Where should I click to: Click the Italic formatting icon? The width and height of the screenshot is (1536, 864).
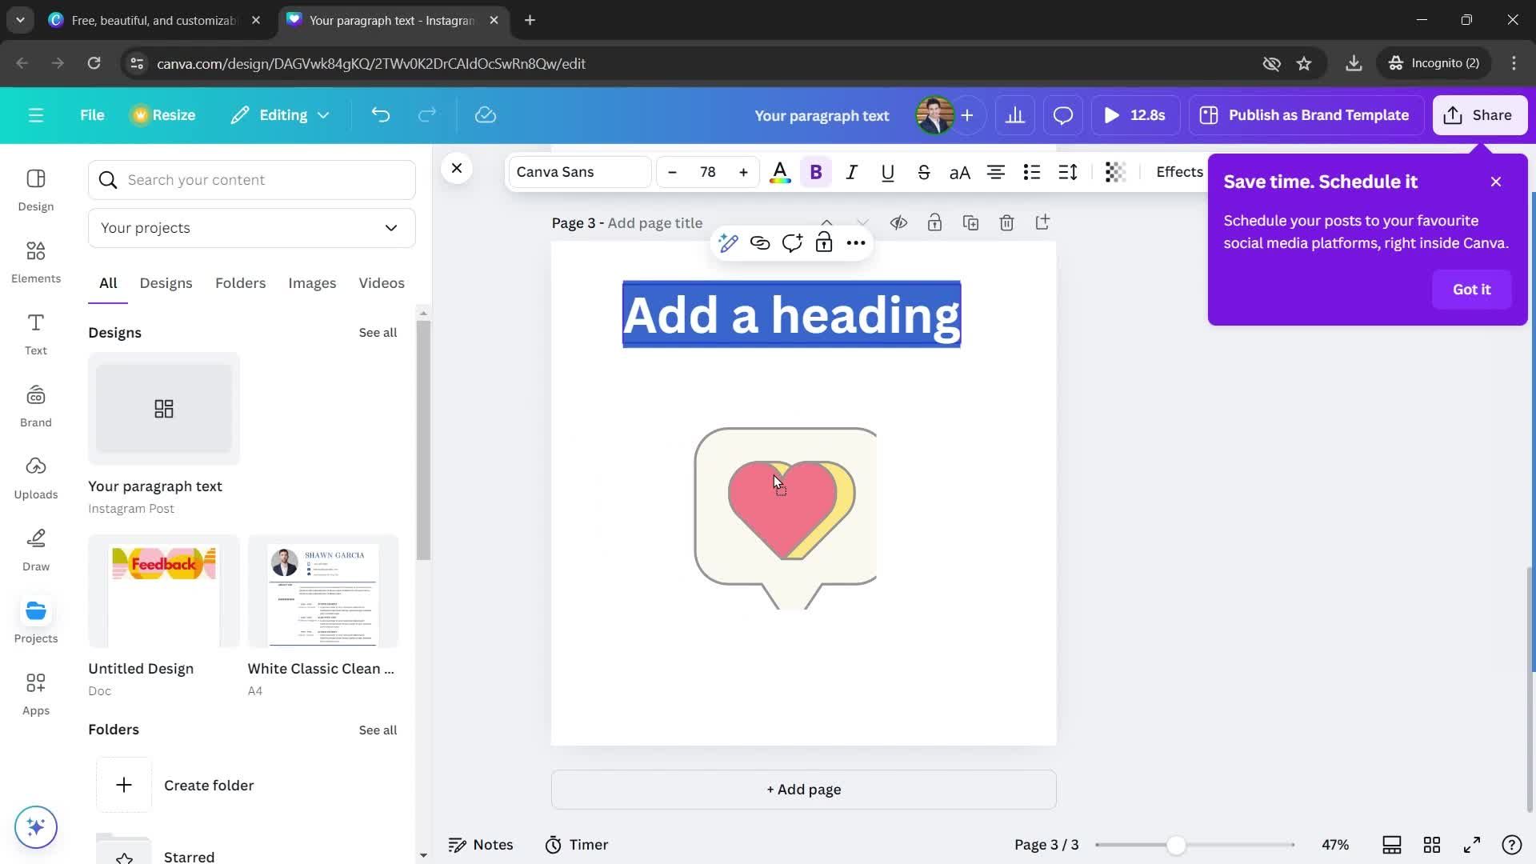(x=852, y=172)
